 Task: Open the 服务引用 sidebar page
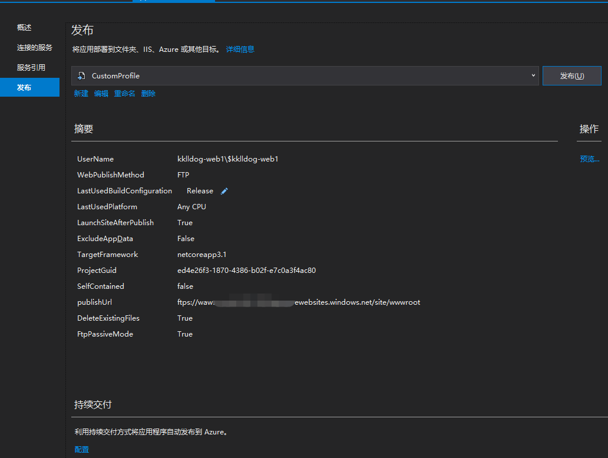[x=32, y=67]
